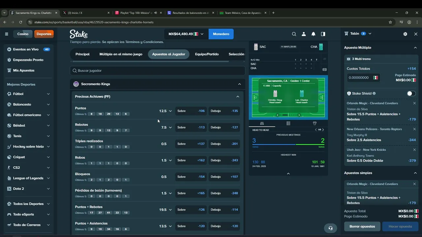Switch to the Principal tab
Screen dimensions: 422x237
[82, 54]
